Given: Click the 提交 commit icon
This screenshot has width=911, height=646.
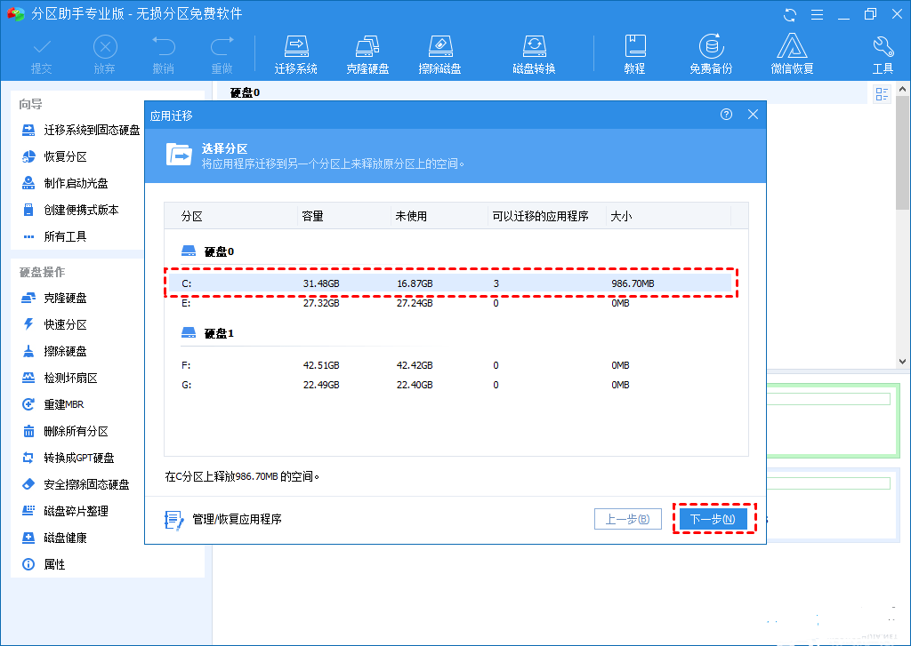Looking at the screenshot, I should [41, 52].
